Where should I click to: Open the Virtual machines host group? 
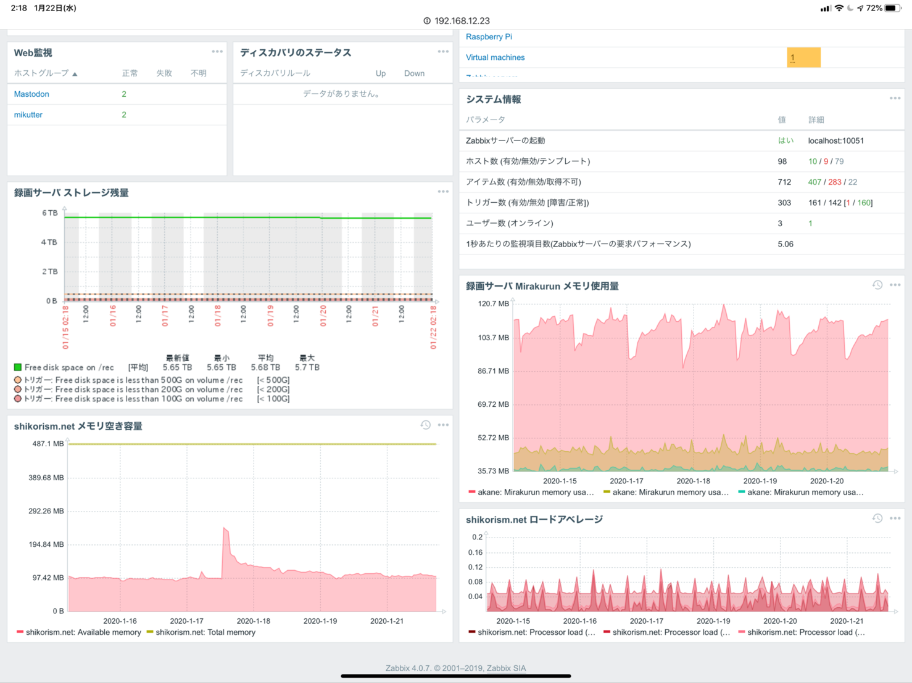pos(495,57)
